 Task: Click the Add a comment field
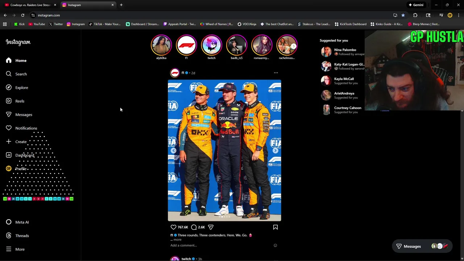point(184,245)
